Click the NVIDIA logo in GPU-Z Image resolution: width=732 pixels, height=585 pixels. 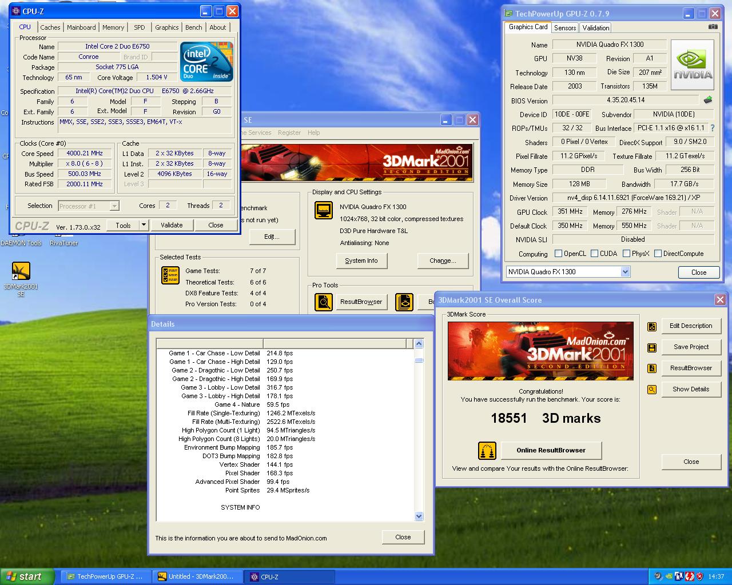693,65
